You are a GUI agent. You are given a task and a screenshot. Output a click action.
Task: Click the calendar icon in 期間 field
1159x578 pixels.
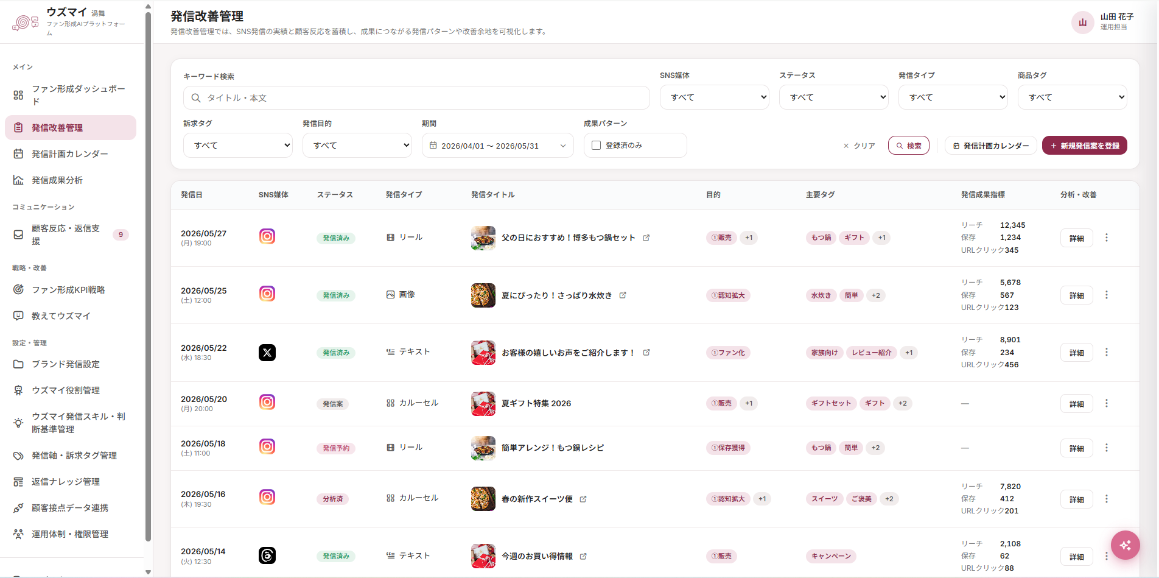pos(433,146)
